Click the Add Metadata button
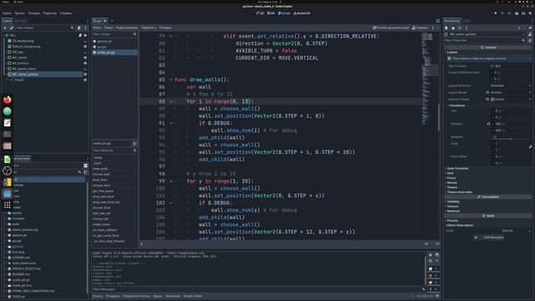535x301 pixels. [x=488, y=237]
